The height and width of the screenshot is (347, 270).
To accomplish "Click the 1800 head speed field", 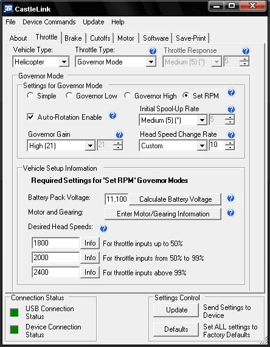I will click(x=55, y=243).
